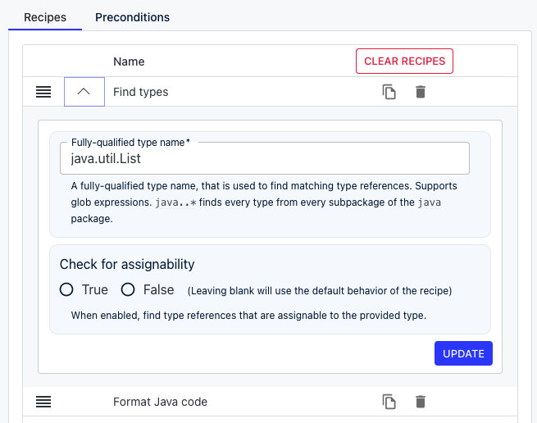Click the Clear Recipes button
This screenshot has width=537, height=423.
(x=404, y=61)
